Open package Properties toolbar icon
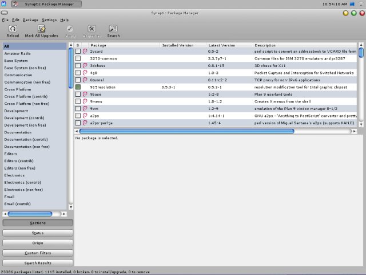The height and width of the screenshot is (275, 366). (x=91, y=29)
